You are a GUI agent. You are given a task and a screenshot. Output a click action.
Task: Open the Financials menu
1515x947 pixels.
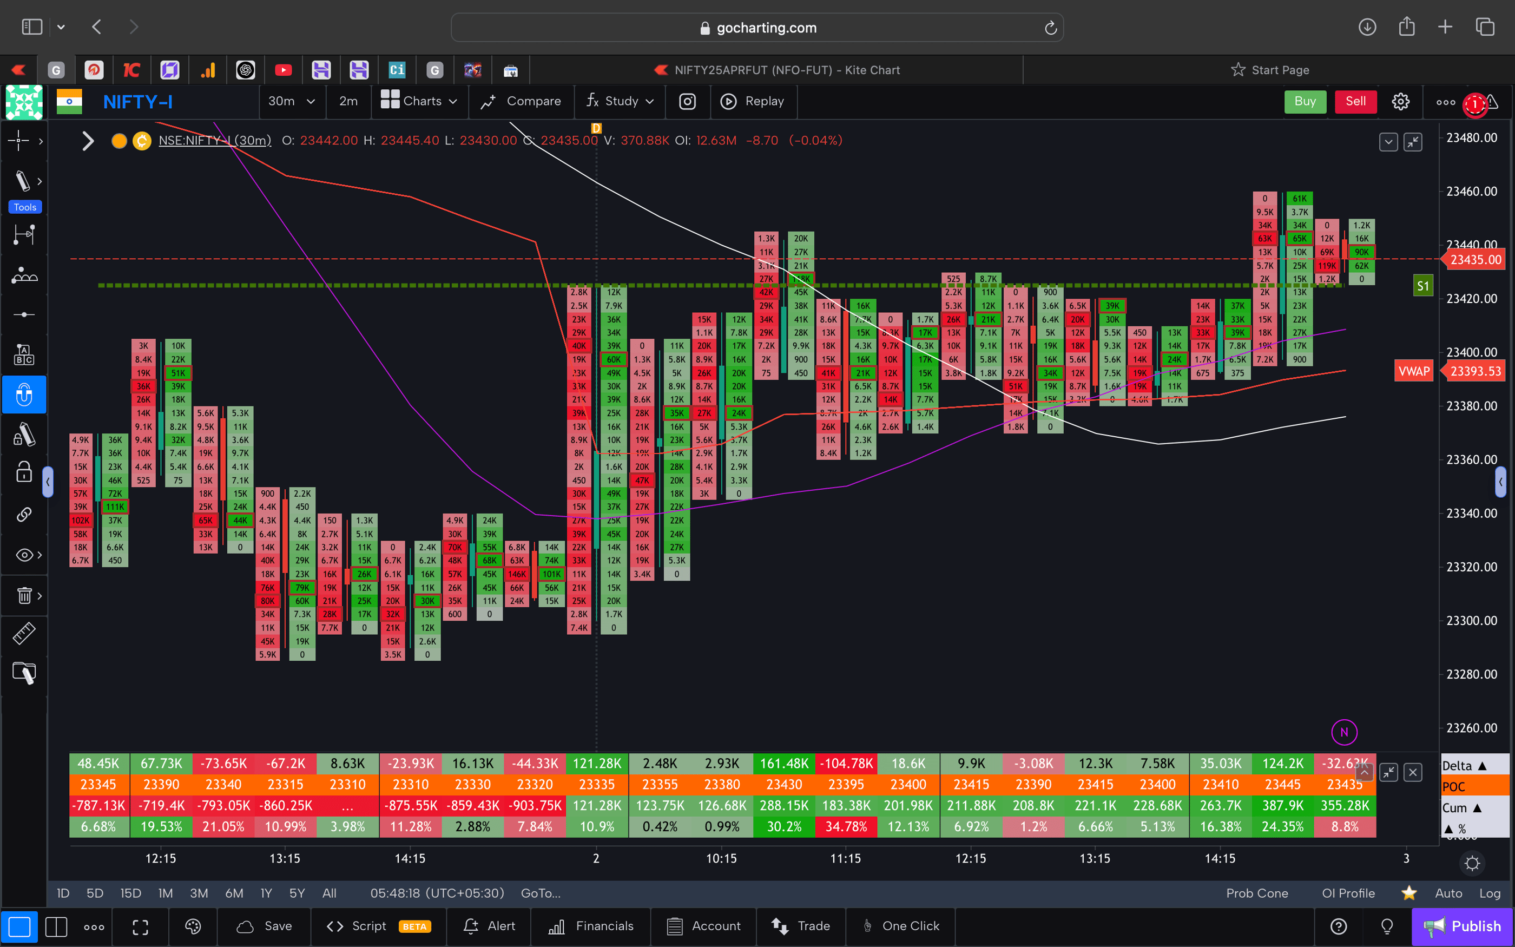(x=590, y=926)
